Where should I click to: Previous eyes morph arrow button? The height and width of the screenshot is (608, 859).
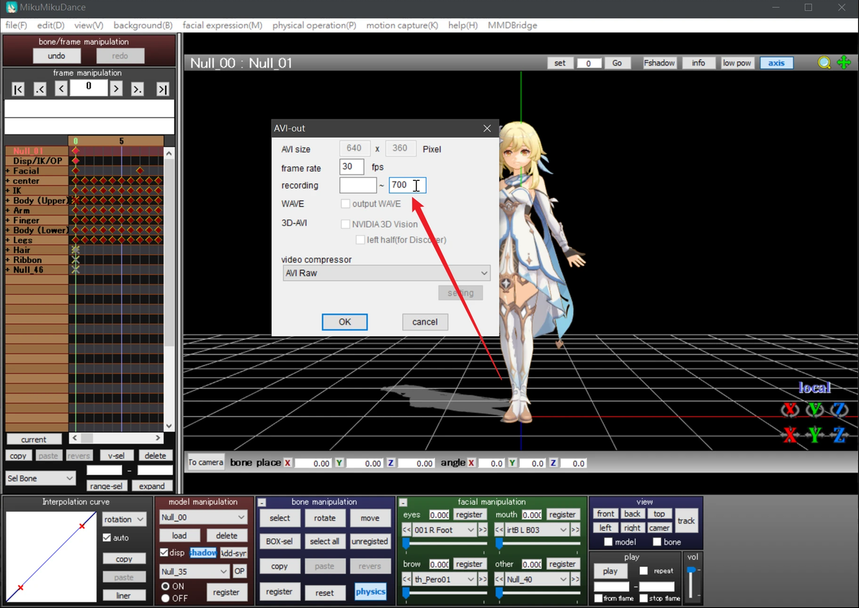click(x=406, y=530)
